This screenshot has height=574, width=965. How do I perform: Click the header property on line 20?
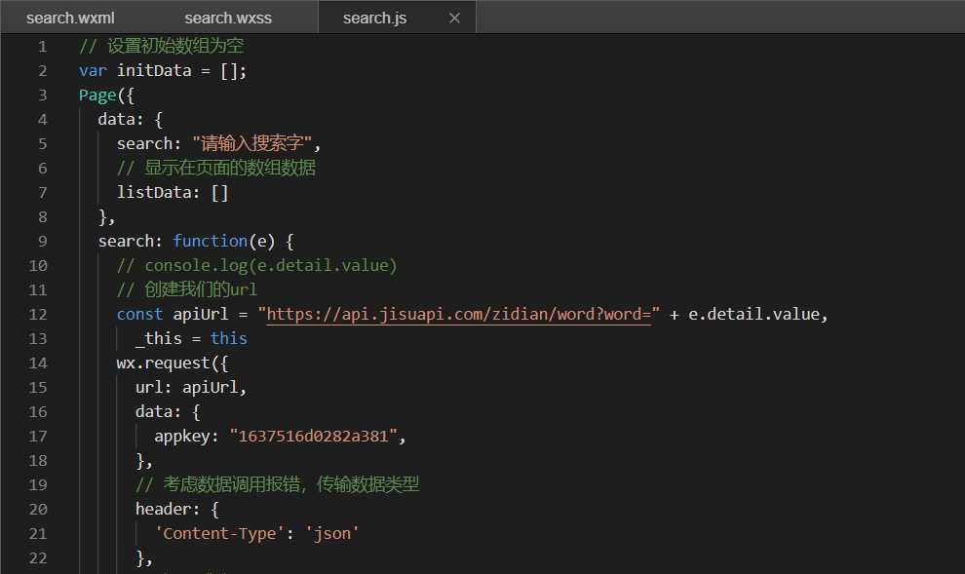click(x=163, y=510)
